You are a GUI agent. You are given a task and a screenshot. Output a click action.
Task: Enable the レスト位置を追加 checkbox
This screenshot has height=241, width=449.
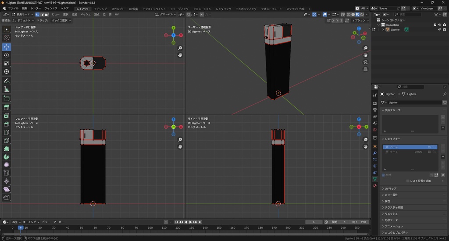pos(408,181)
